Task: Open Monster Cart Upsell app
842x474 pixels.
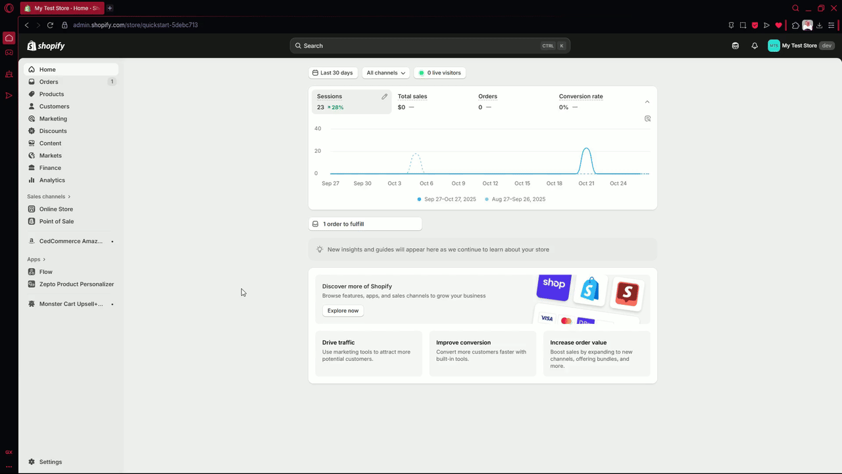Action: click(x=71, y=304)
